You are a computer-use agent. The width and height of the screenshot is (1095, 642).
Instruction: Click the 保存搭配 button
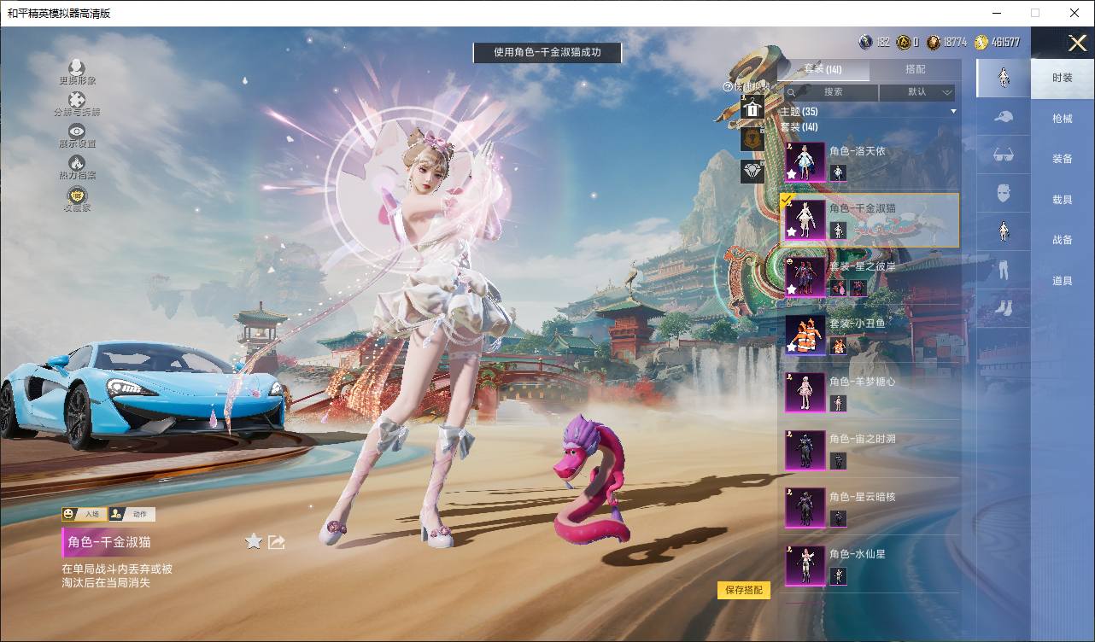pos(744,590)
